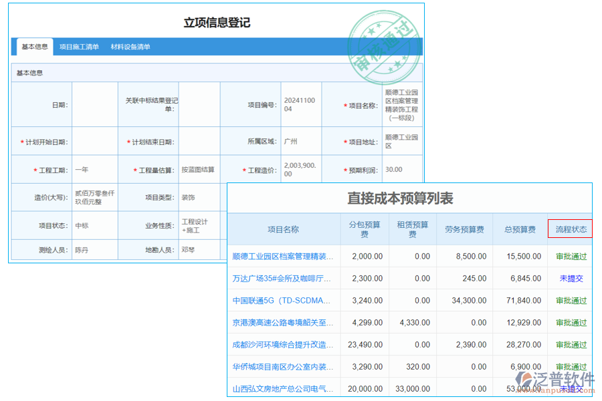Viewport: 602px width, 401px height.
Task: Click the 计划开始日期 input field
Action: [94, 141]
